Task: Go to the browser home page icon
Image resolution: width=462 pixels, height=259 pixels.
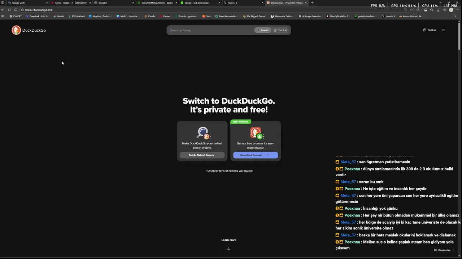Action: pos(16,10)
